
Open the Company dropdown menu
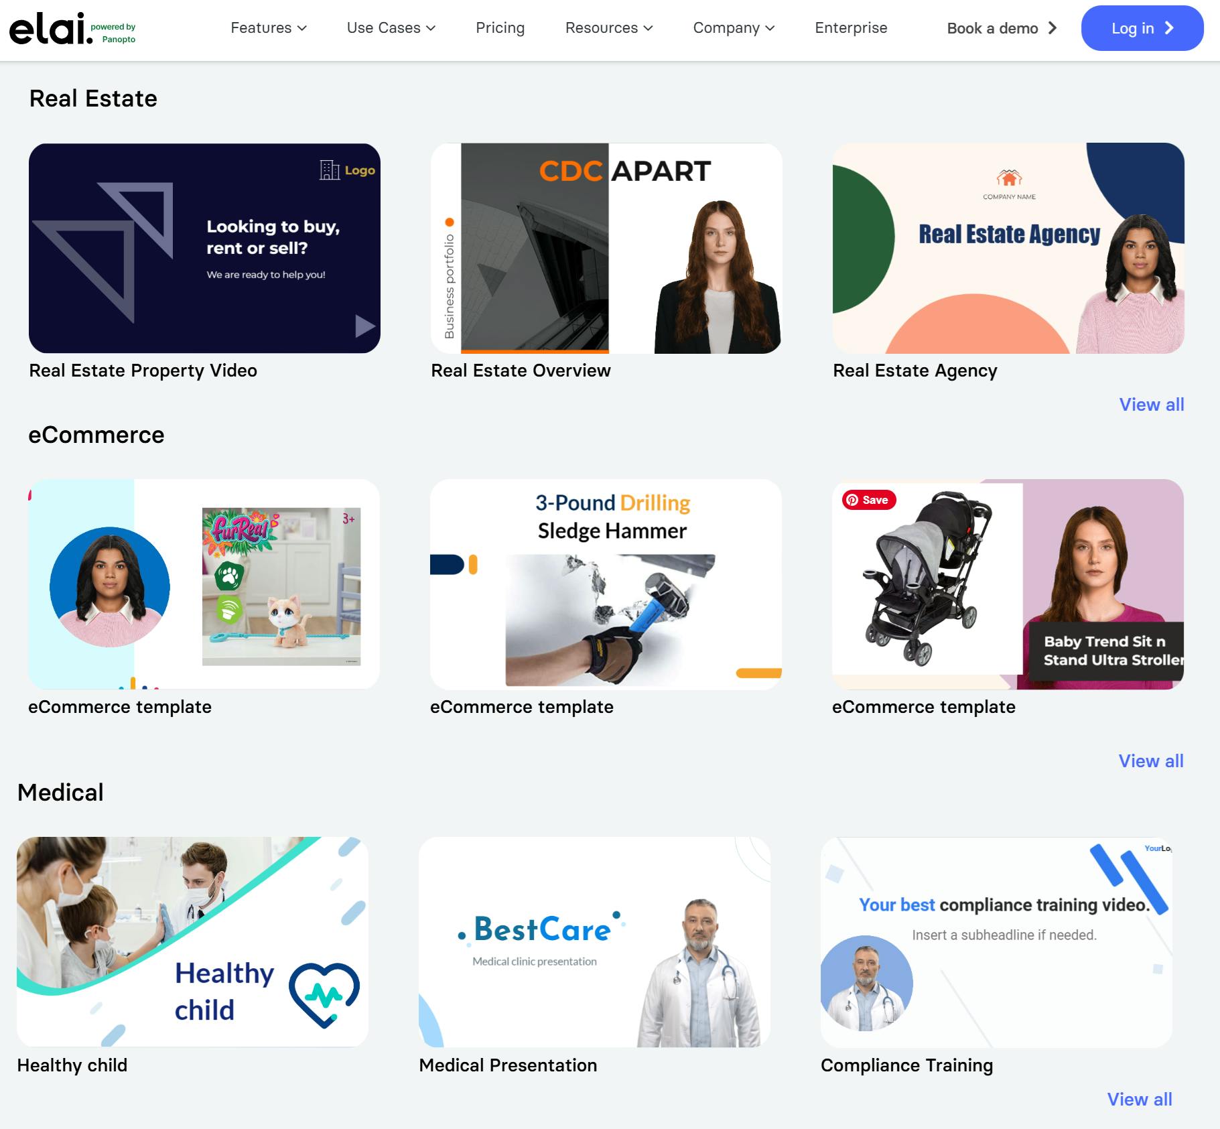pyautogui.click(x=734, y=28)
